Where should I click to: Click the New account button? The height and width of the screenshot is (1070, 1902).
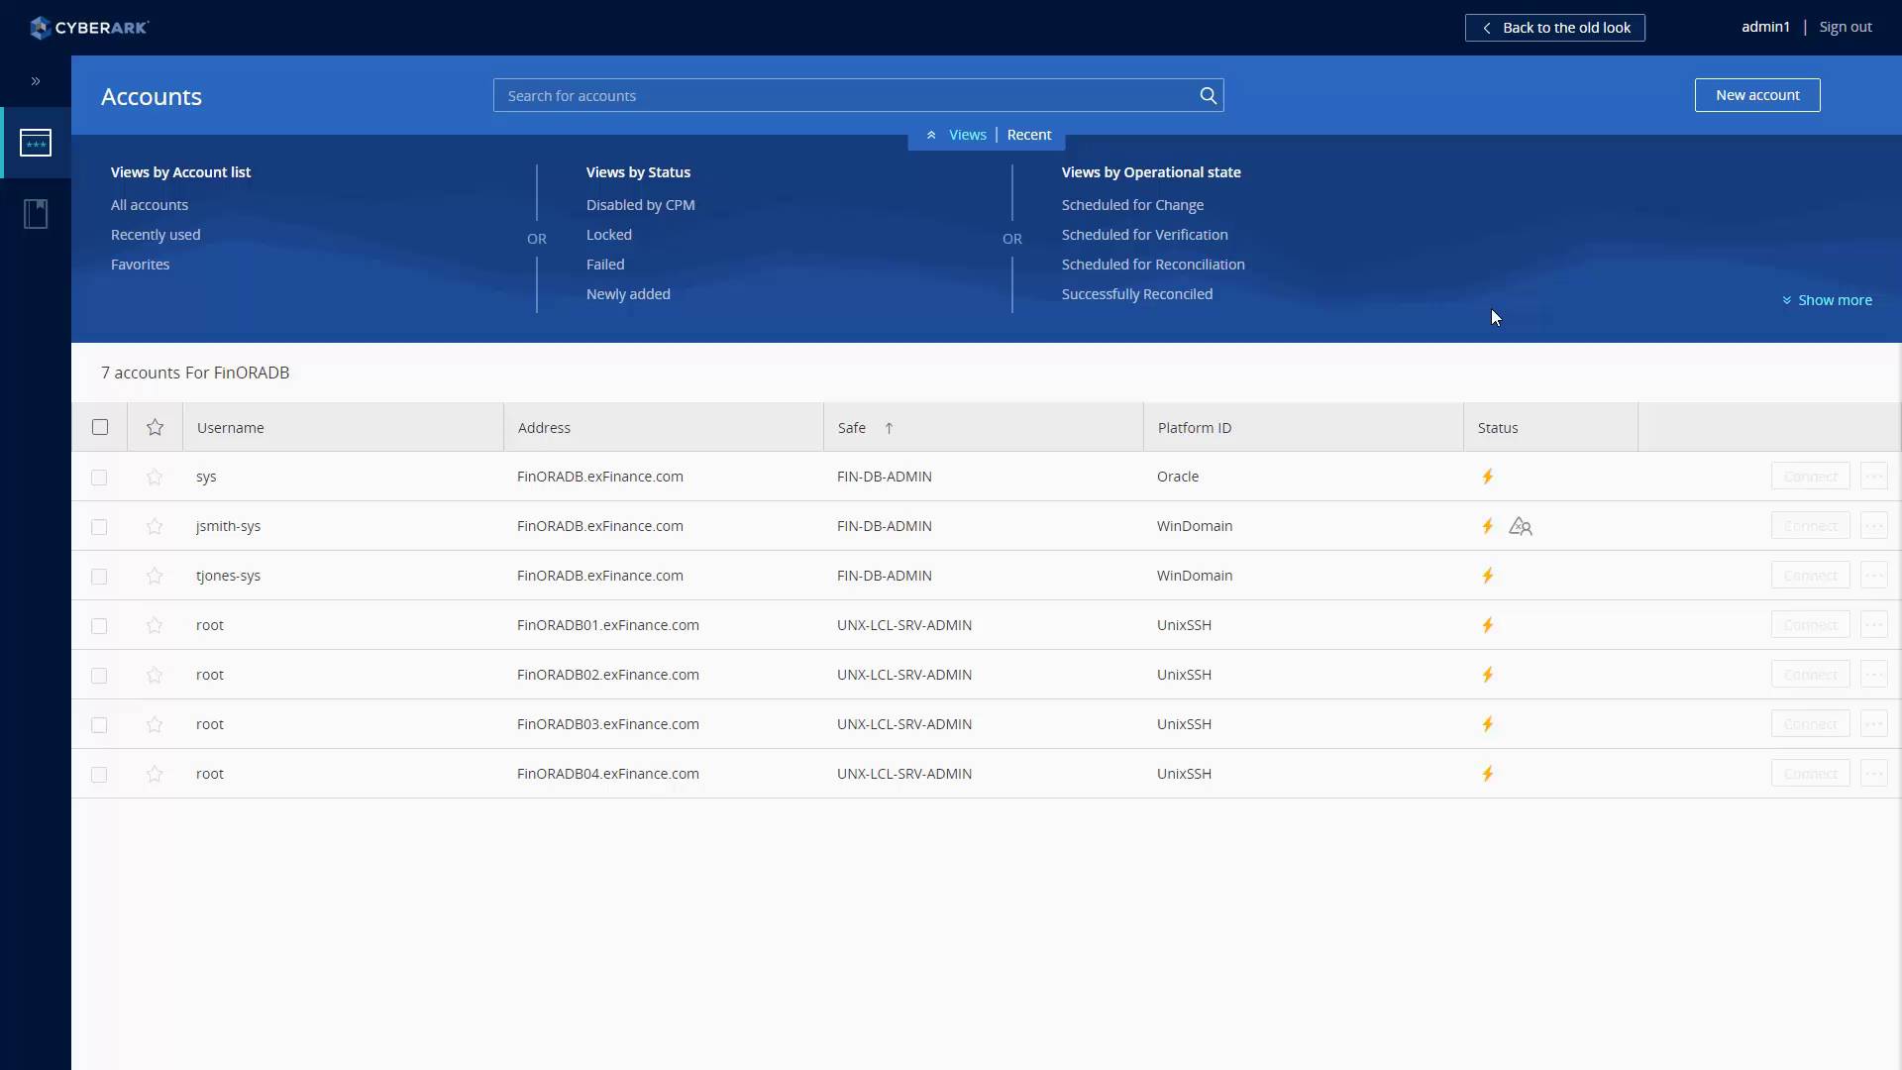point(1757,95)
